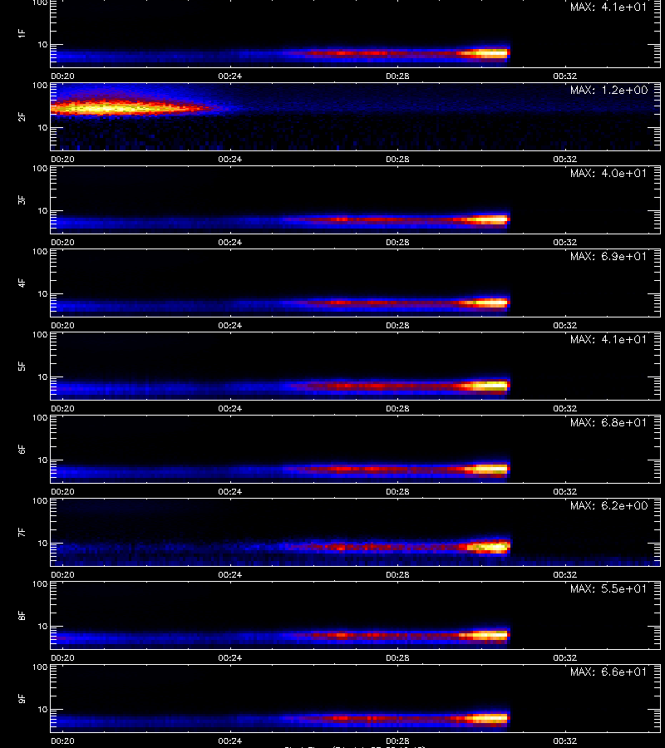Click the 00:32 time label under panel 9F
Image resolution: width=665 pixels, height=748 pixels.
click(x=564, y=741)
